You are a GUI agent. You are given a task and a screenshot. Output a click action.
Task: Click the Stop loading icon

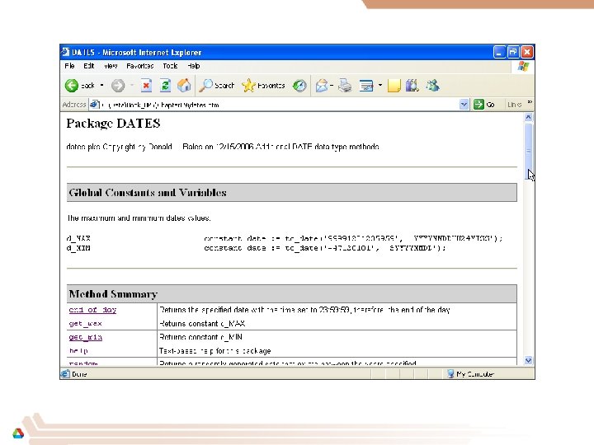click(x=146, y=86)
